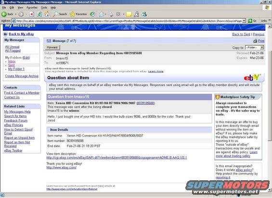Click the Forward message button
The width and height of the screenshot is (272, 198).
tap(52, 48)
